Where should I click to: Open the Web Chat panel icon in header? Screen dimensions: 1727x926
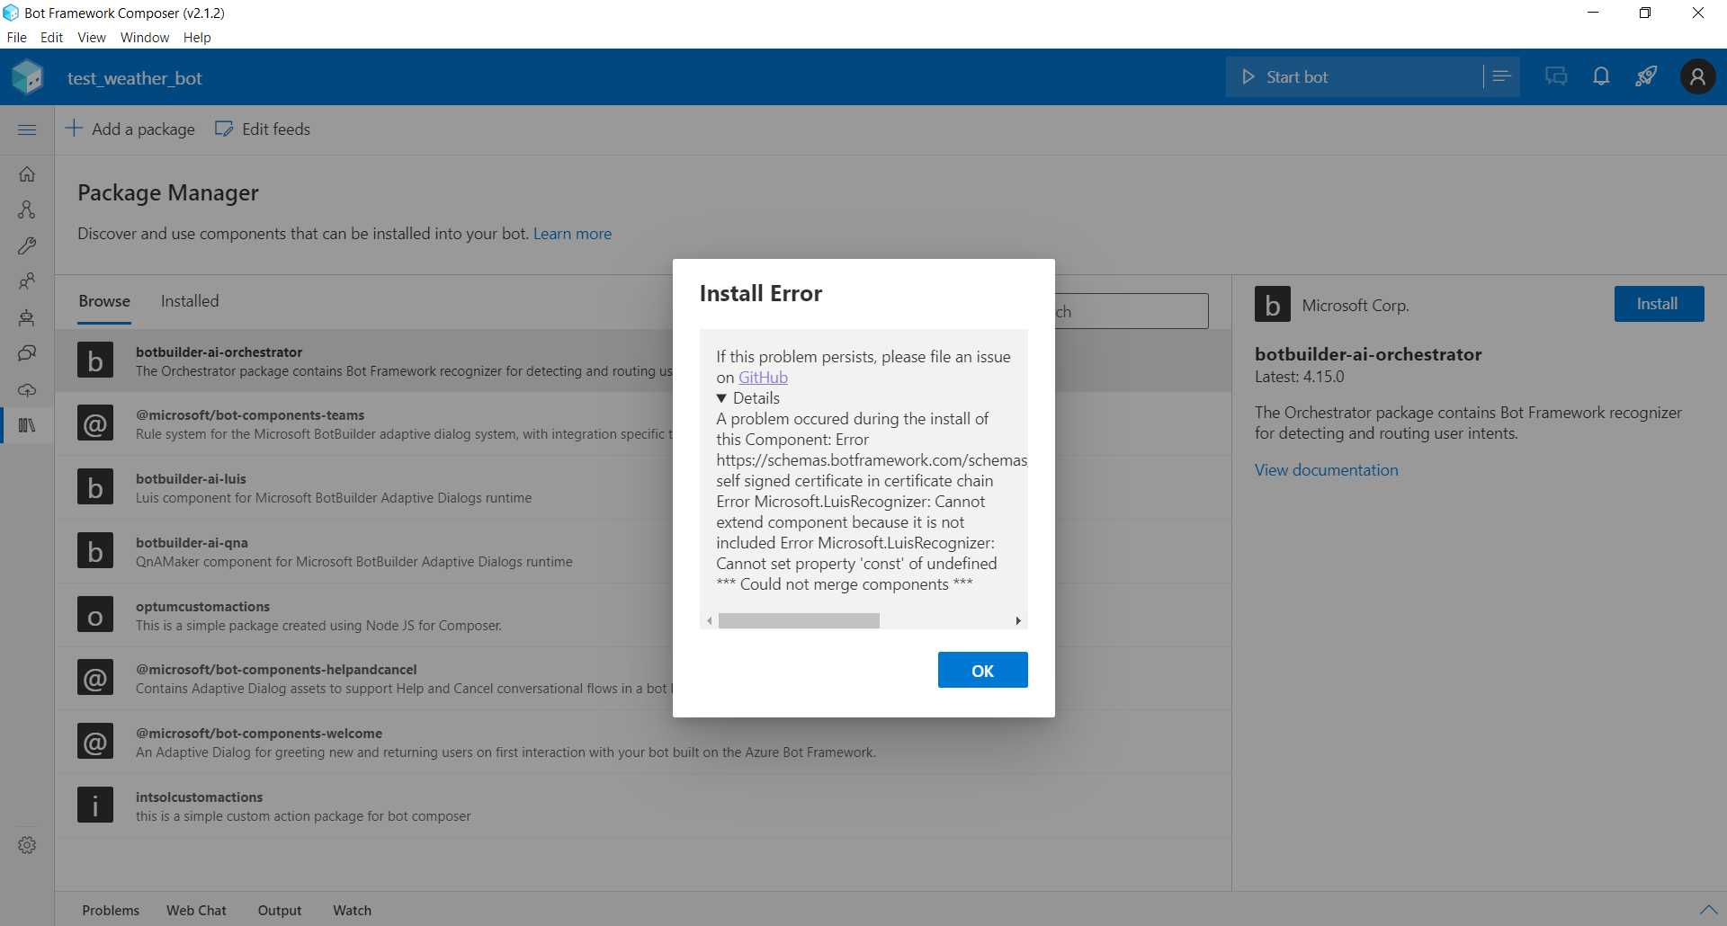[1555, 76]
